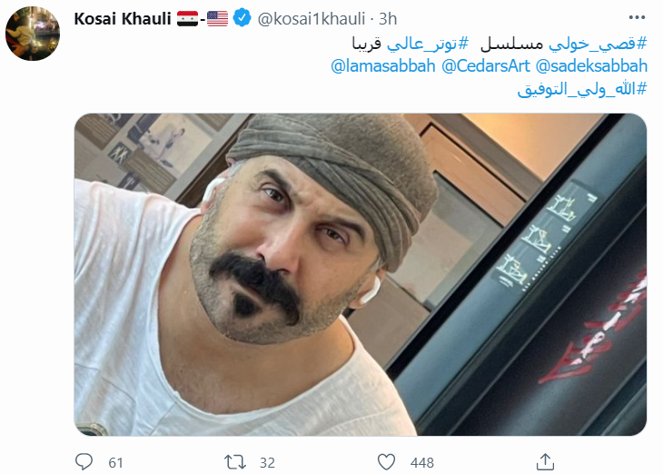Like the tweet with the heart icon

coord(386,461)
